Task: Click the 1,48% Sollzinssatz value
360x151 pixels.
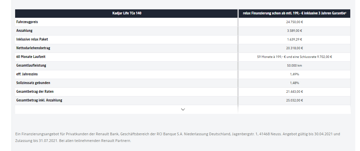Action: pyautogui.click(x=294, y=83)
